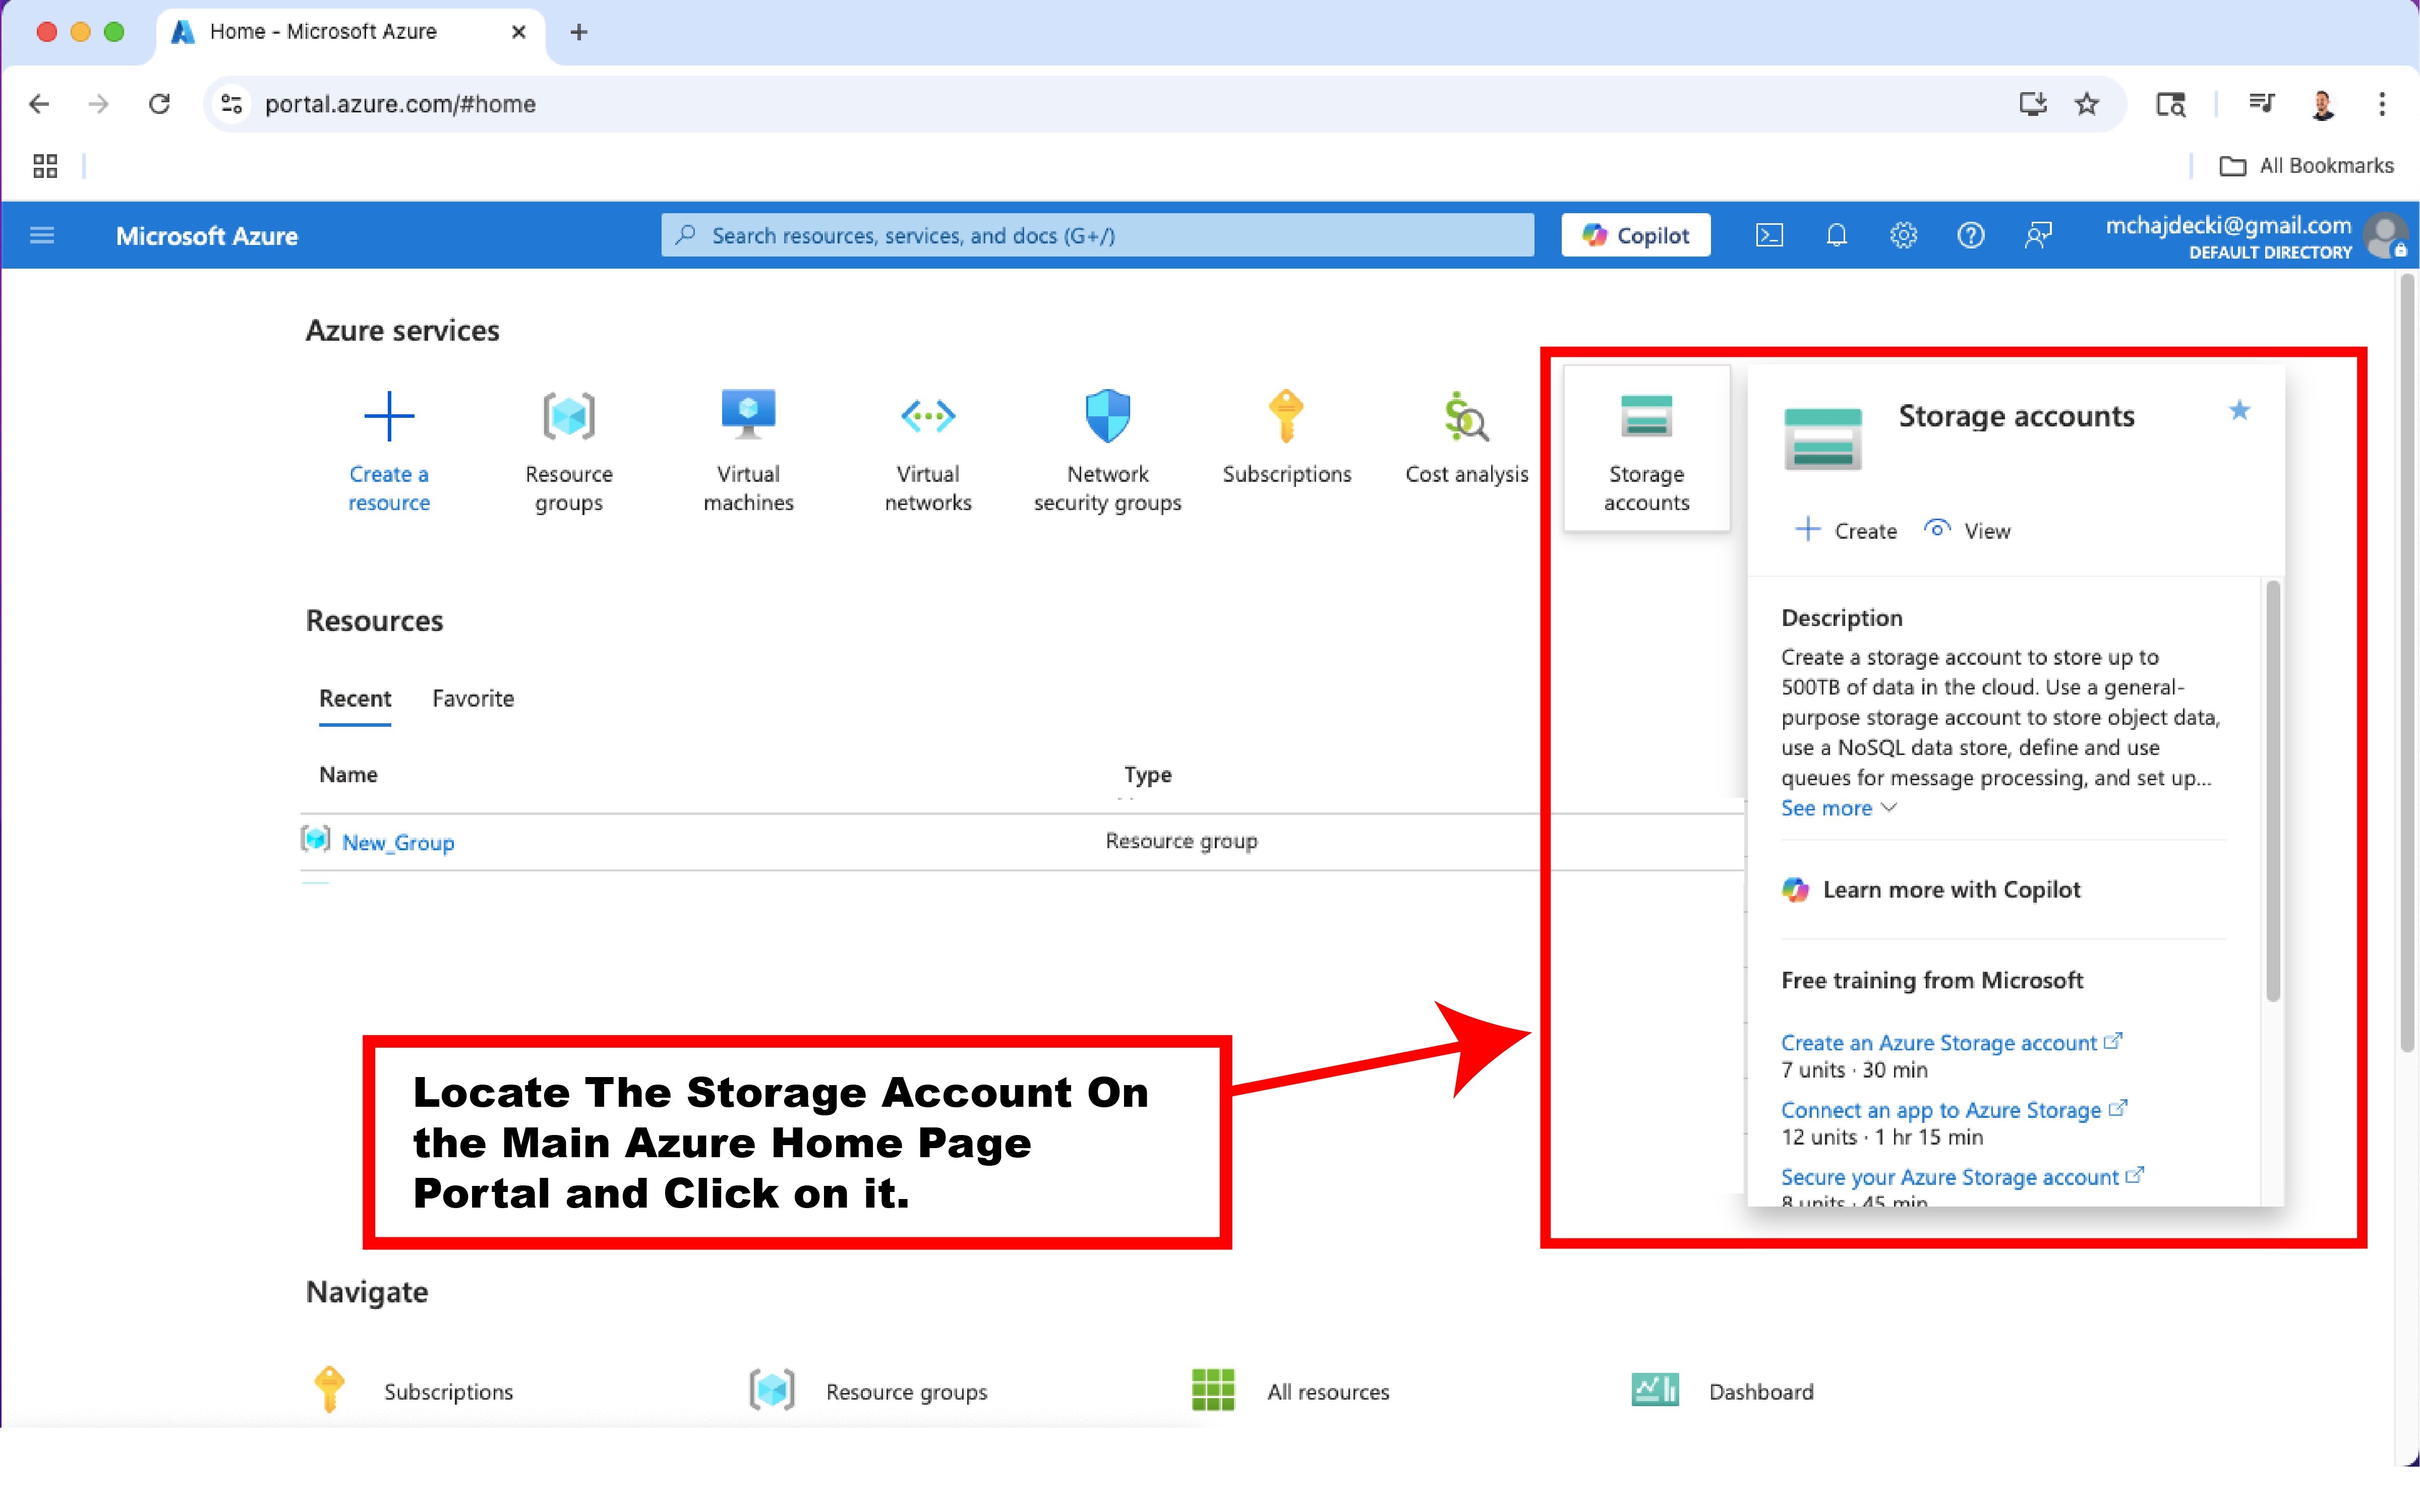Open Chrome apps grid in bookmarks bar
This screenshot has height=1512, width=2420.
tap(45, 166)
